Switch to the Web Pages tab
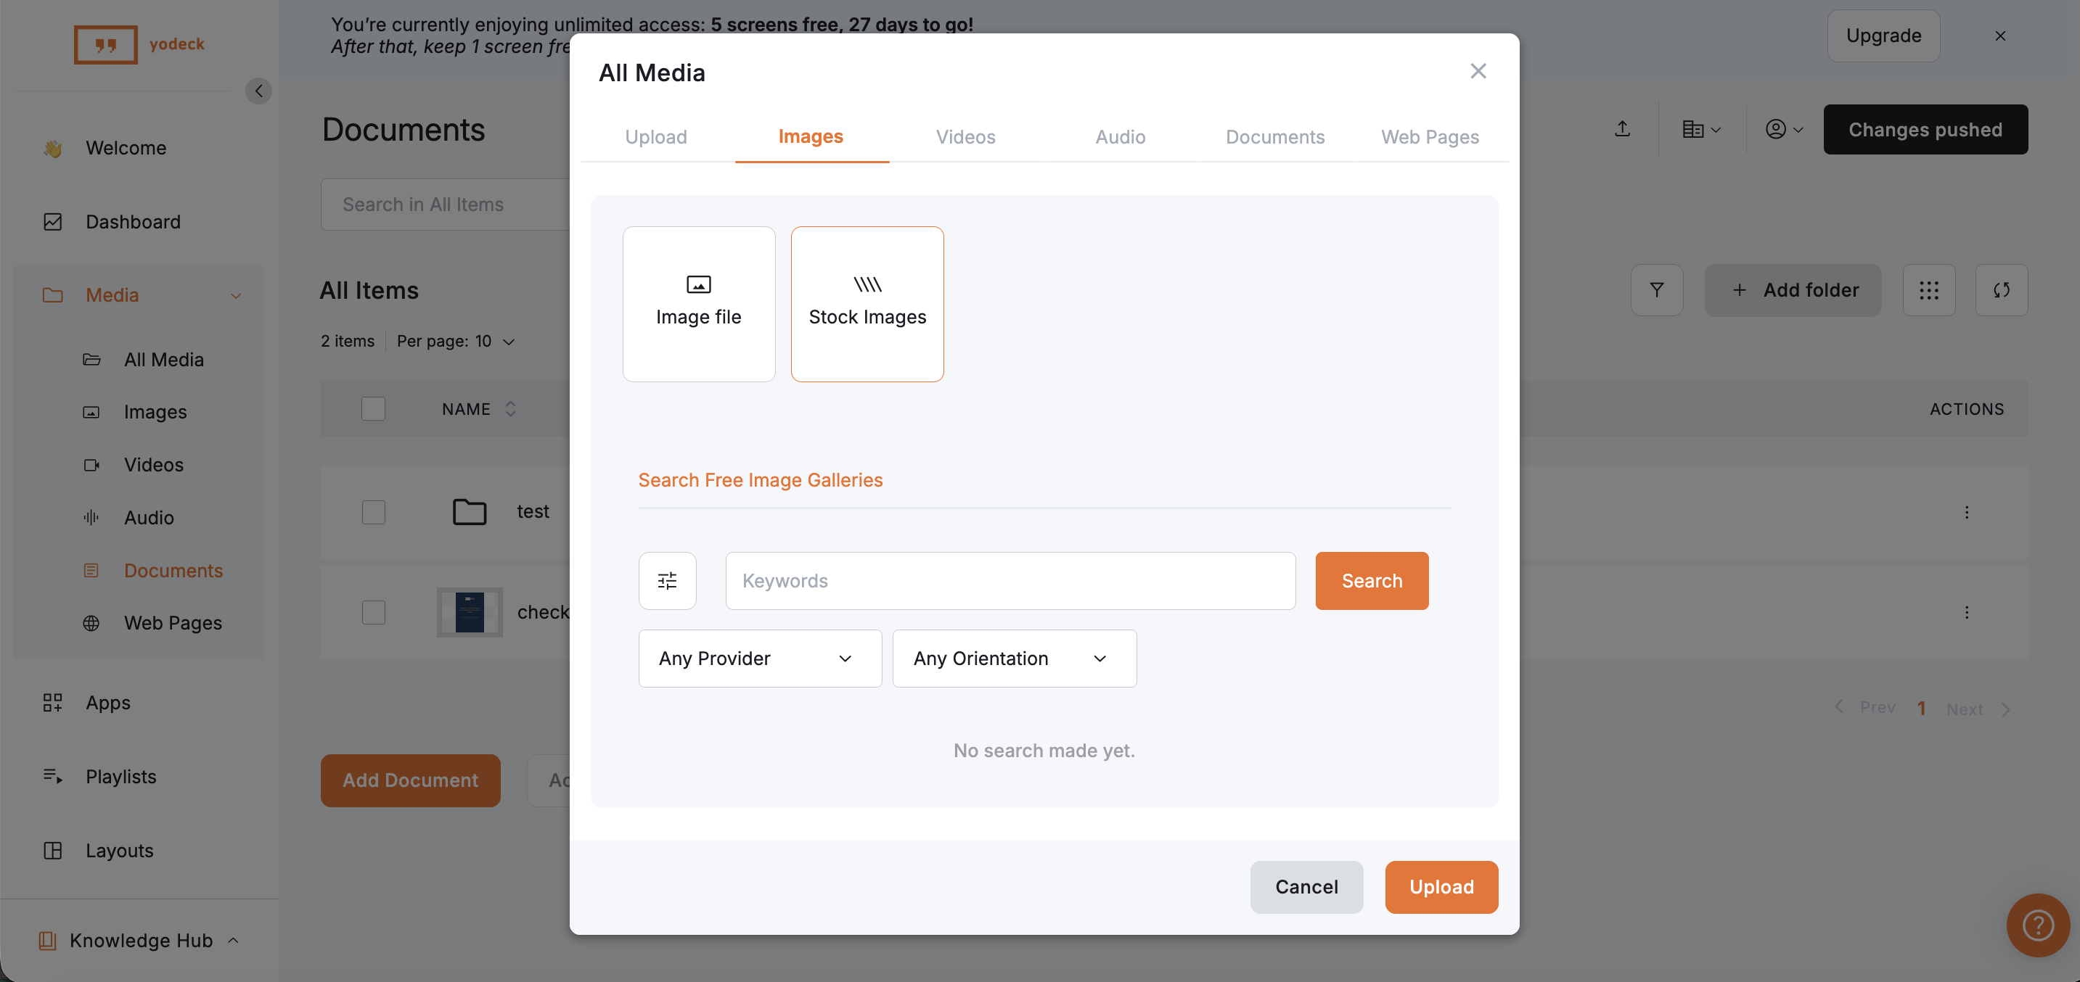 pos(1429,137)
